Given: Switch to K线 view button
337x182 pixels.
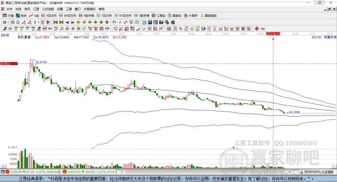Looking at the screenshot, I should [x=34, y=16].
